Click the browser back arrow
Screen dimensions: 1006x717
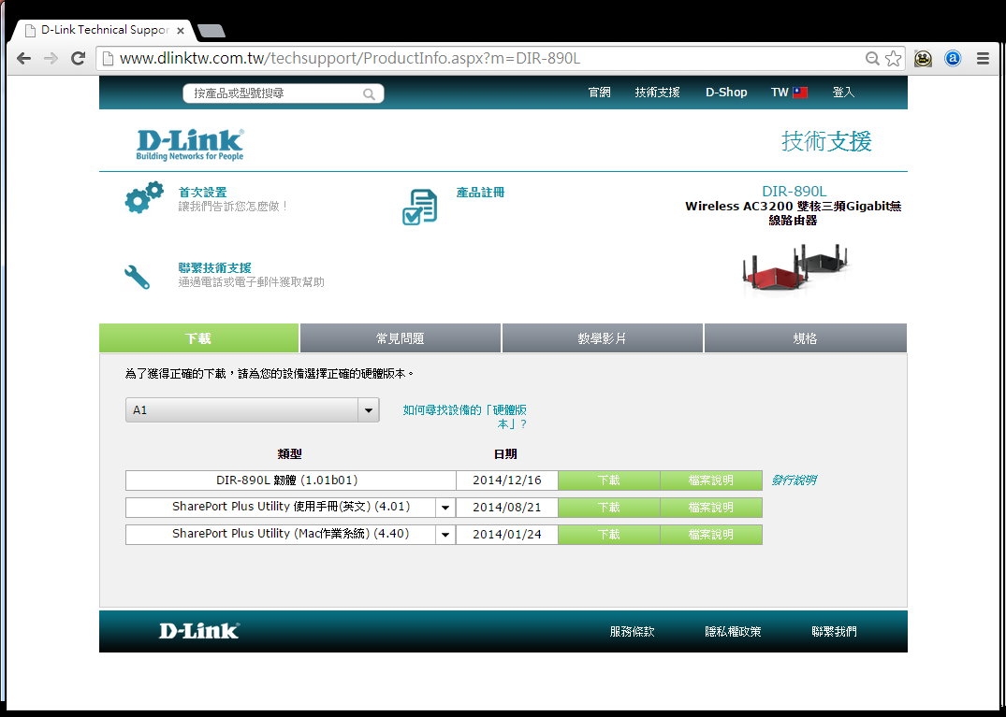(23, 58)
